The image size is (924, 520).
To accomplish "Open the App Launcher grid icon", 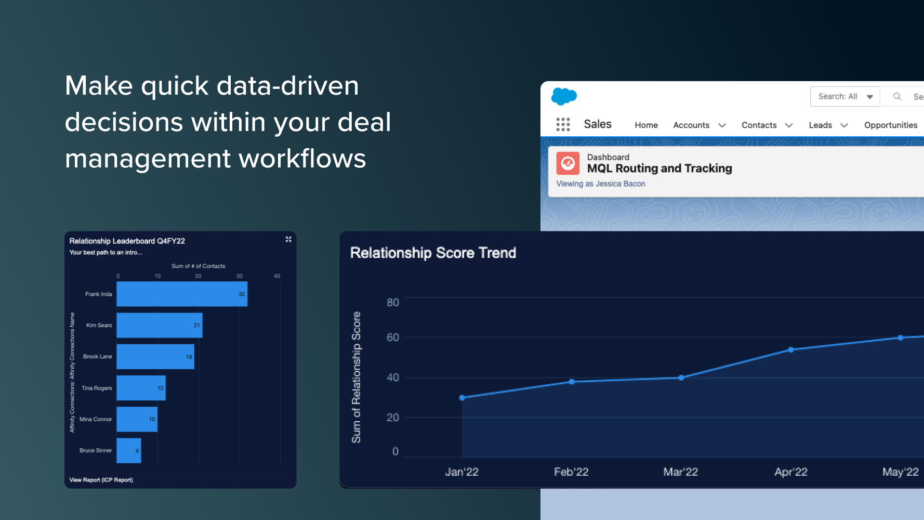I will point(563,124).
